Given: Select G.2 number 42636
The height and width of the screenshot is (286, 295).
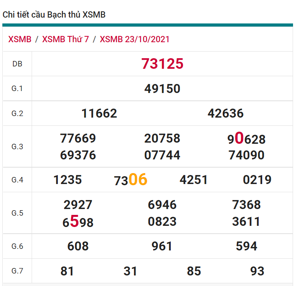Looking at the screenshot, I should click(225, 114).
